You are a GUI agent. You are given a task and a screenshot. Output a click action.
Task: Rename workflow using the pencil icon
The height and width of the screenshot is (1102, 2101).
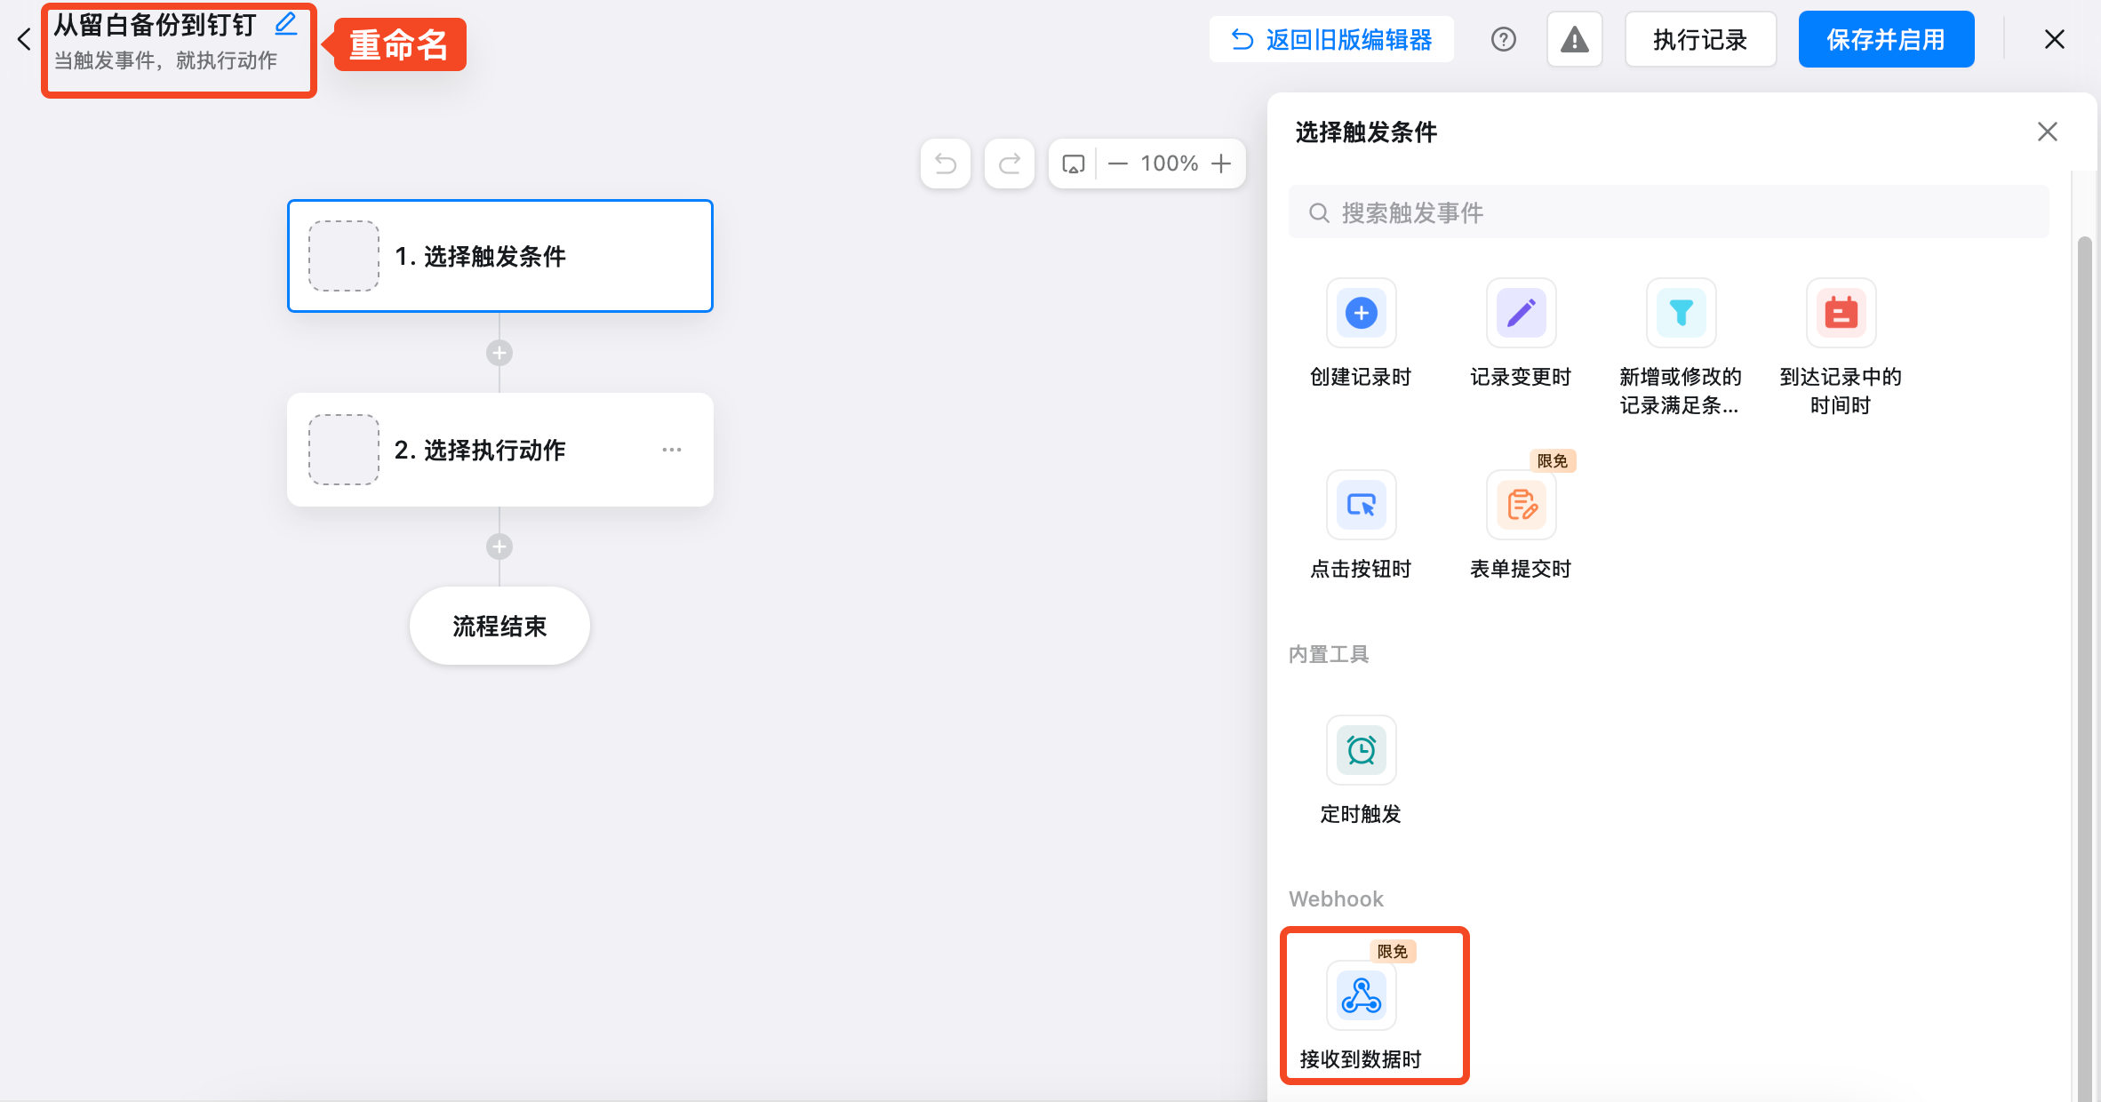pyautogui.click(x=285, y=25)
